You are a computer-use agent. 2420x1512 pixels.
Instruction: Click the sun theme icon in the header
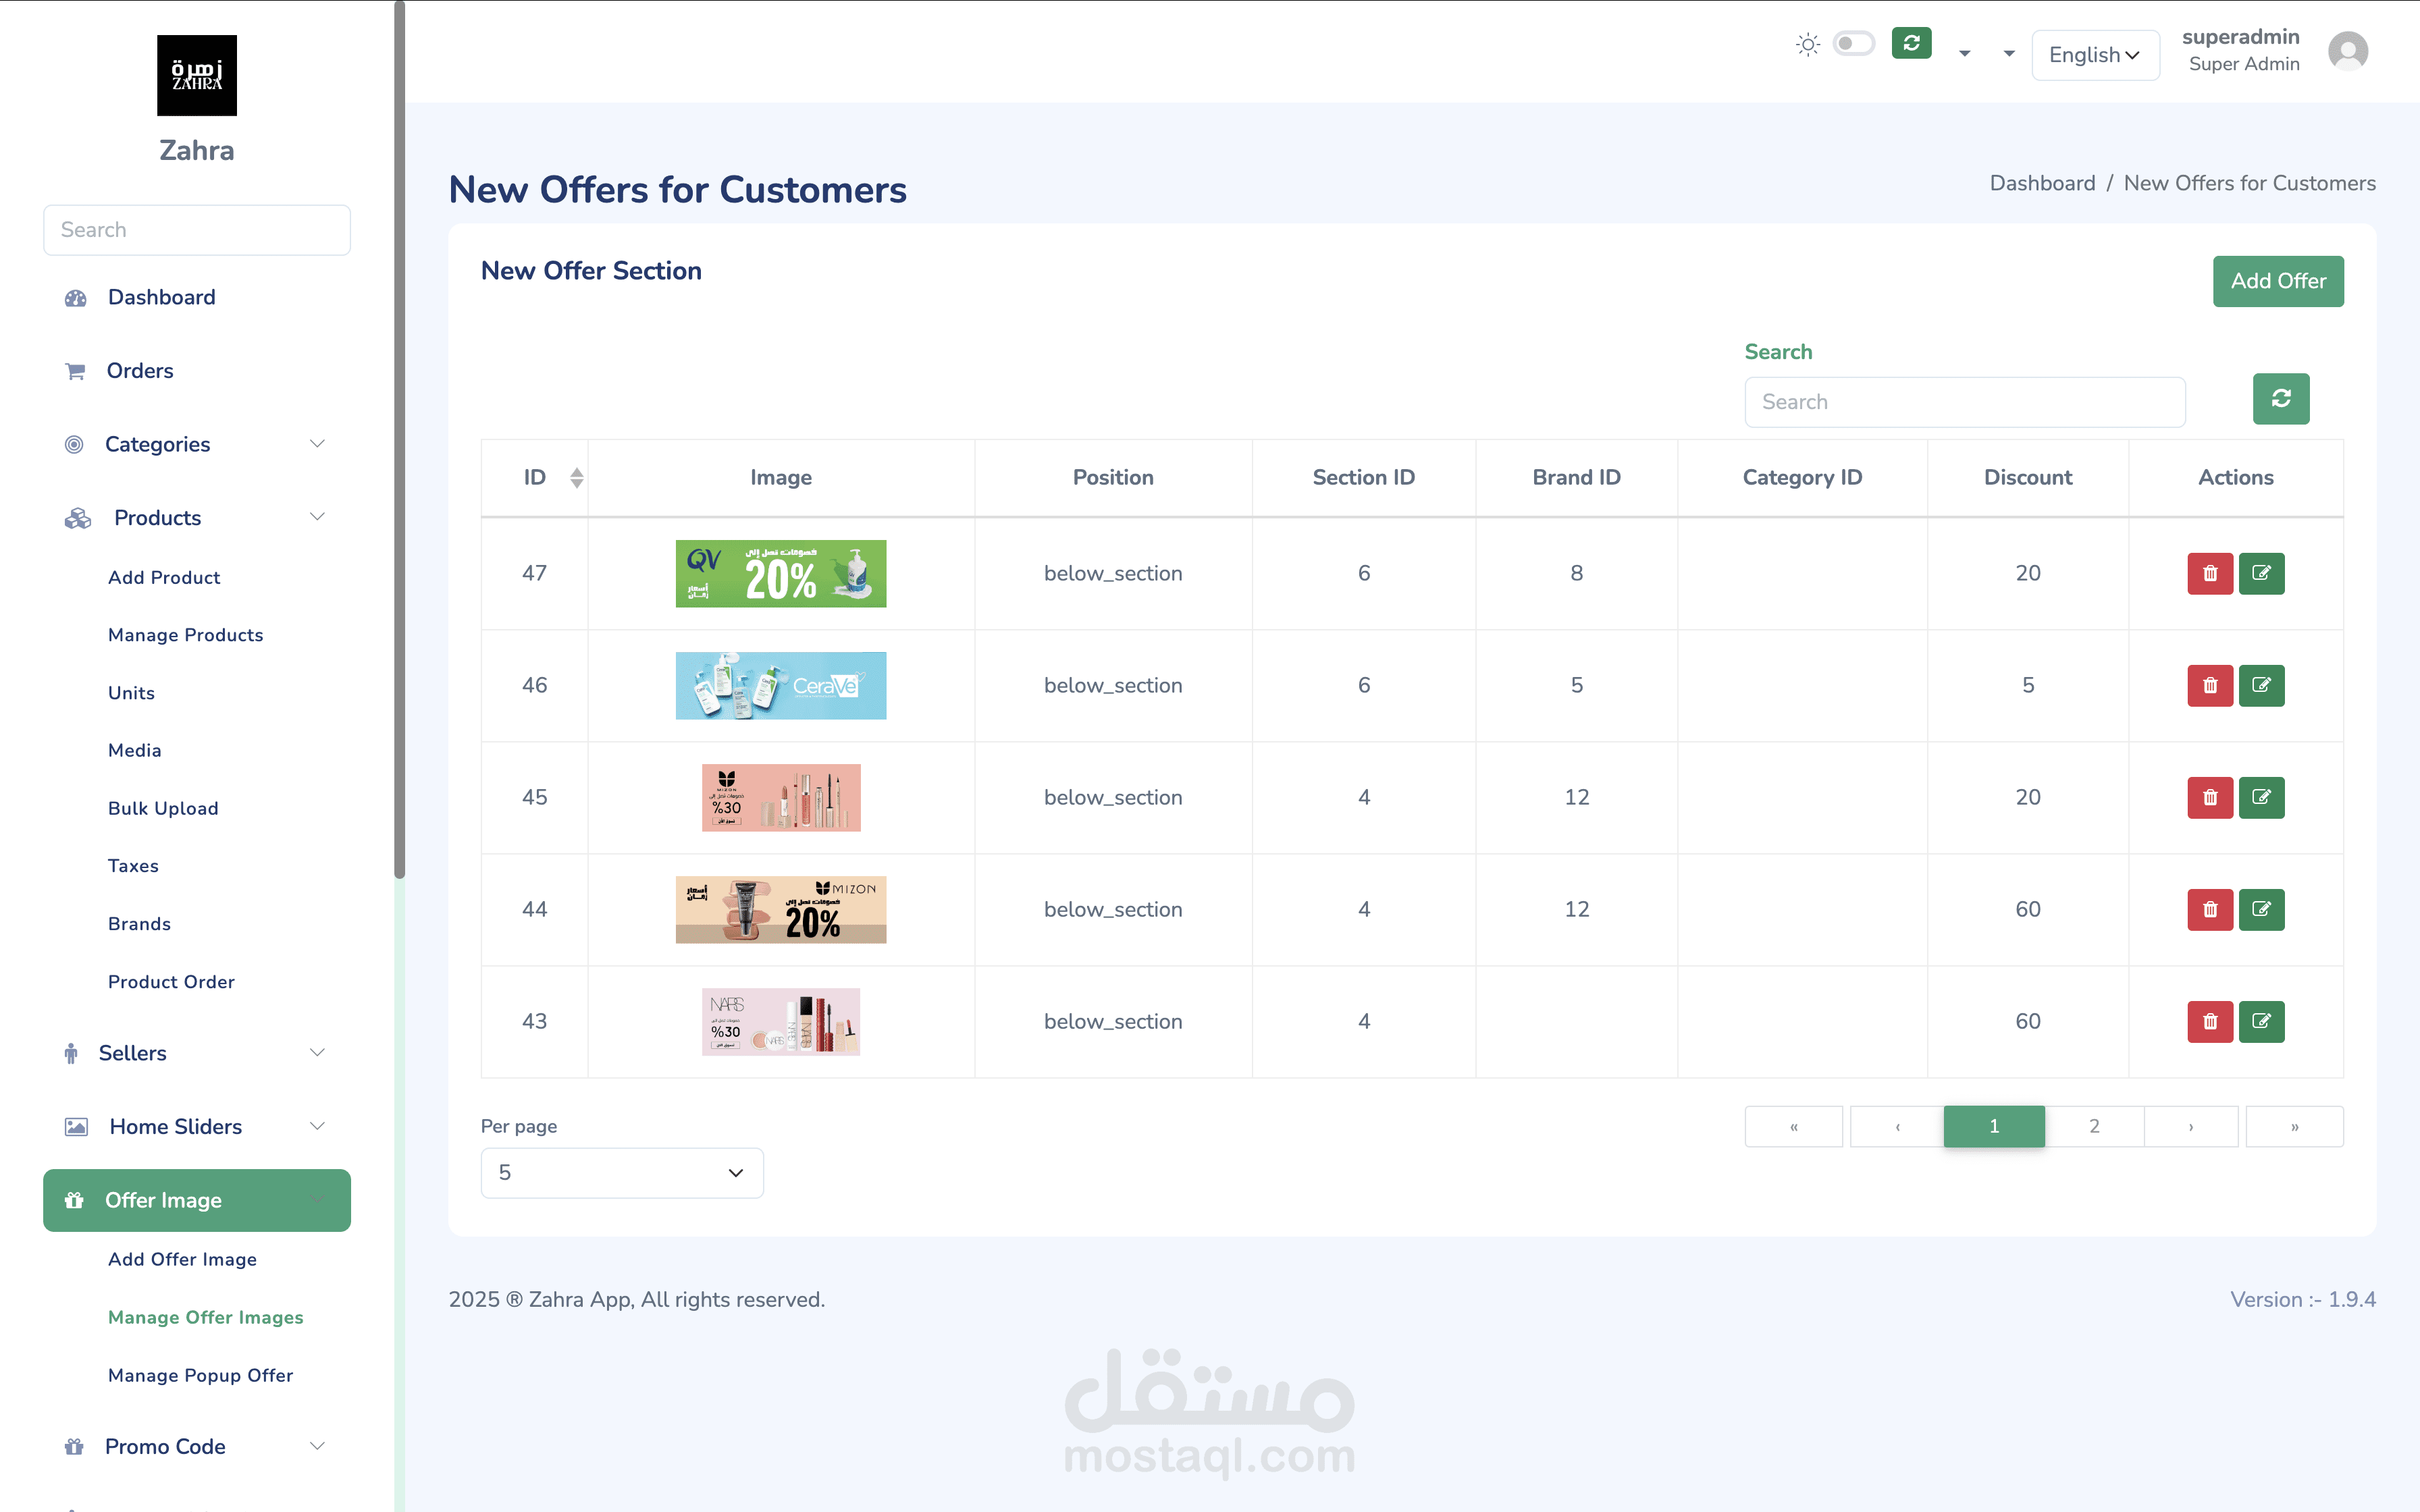point(1808,44)
